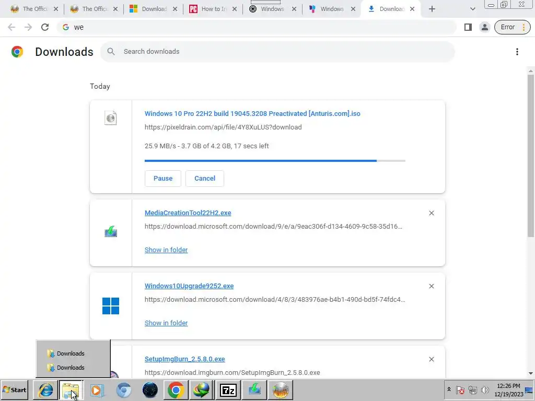Open SetupImgBurn_2.5.8.0.exe link
Viewport: 535px width, 401px height.
click(x=184, y=359)
